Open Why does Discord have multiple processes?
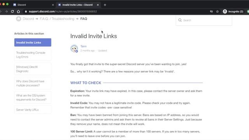Viewport: 249px width, 140px height. click(33, 83)
